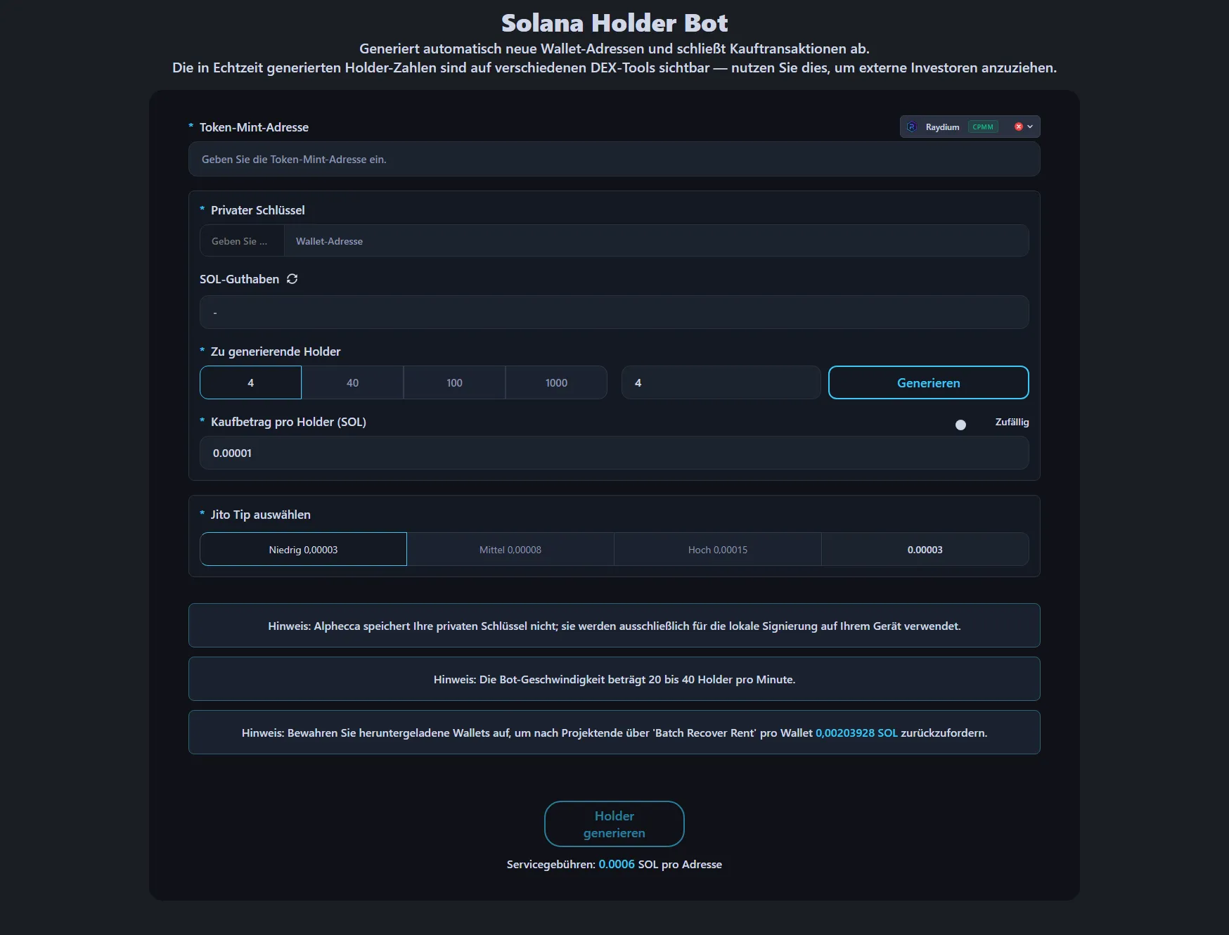This screenshot has width=1229, height=935.
Task: Refresh the SOL-Guthaben balance
Action: (x=292, y=279)
